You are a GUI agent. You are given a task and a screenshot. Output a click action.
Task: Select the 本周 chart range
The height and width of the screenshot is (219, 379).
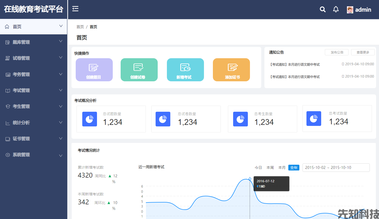[270, 168]
